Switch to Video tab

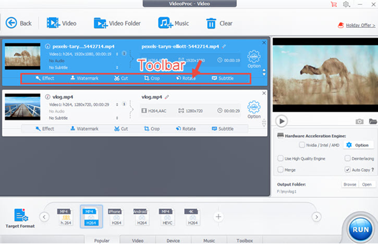pyautogui.click(x=138, y=240)
